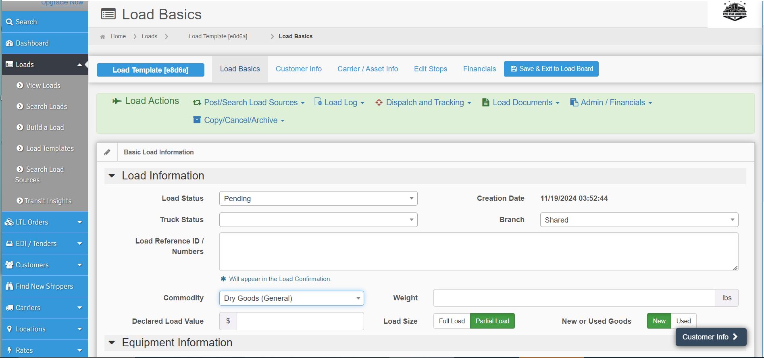Click the Rates lightning bolt icon
Image resolution: width=764 pixels, height=358 pixels.
(9, 350)
